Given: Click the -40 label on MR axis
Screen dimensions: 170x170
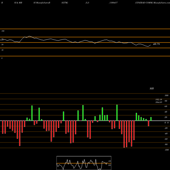Looking at the screenshot, I should coord(166,134).
